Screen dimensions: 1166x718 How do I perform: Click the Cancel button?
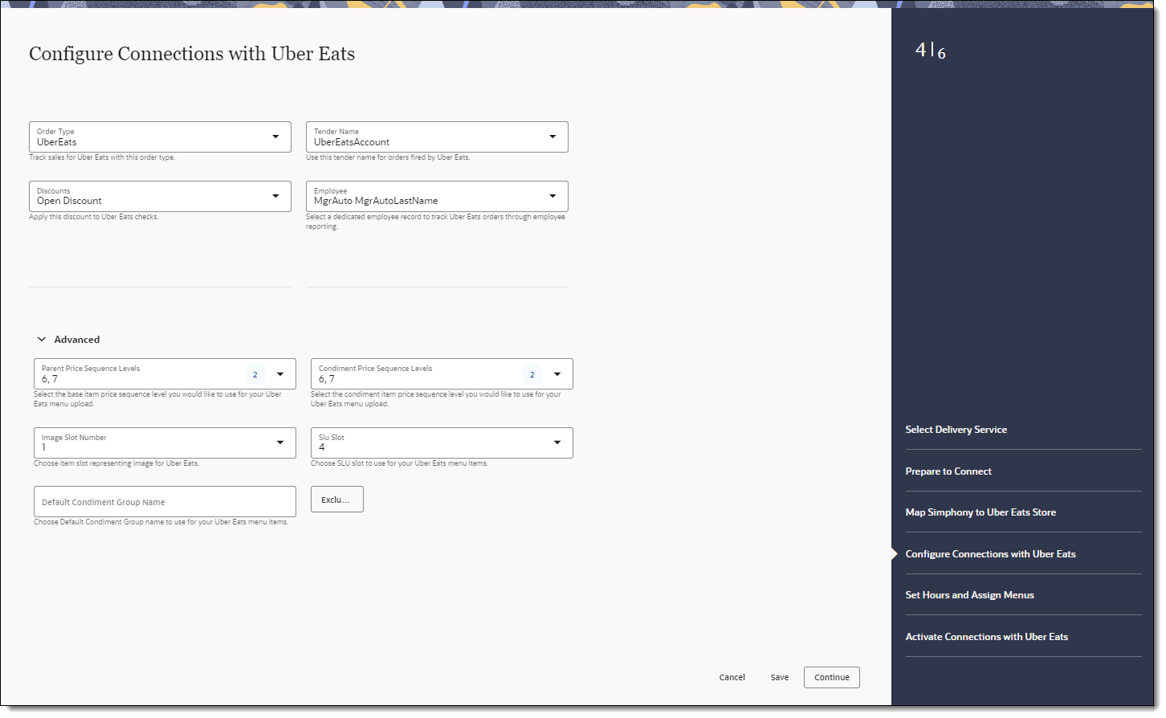point(732,677)
